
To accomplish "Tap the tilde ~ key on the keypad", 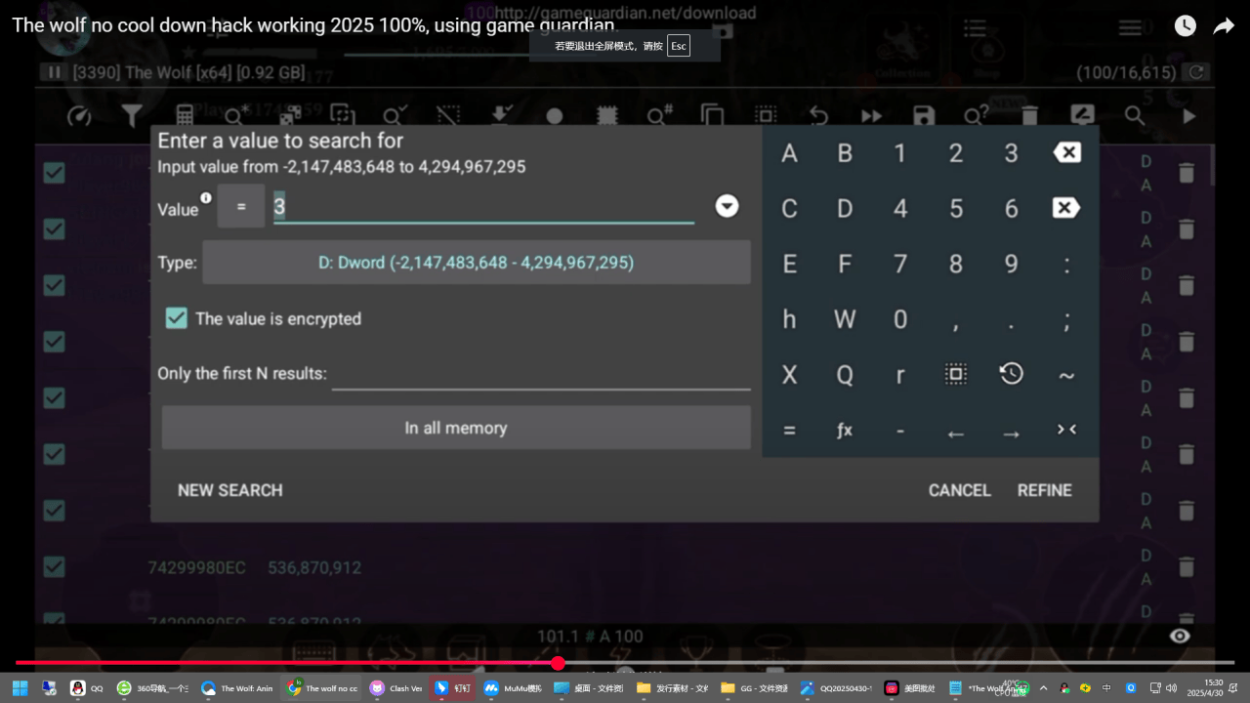I will (x=1066, y=375).
